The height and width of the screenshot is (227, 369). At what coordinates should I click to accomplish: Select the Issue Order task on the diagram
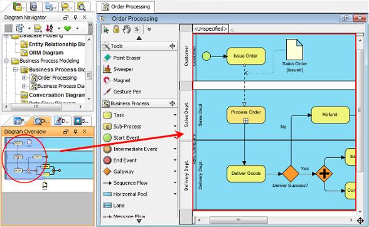[246, 56]
